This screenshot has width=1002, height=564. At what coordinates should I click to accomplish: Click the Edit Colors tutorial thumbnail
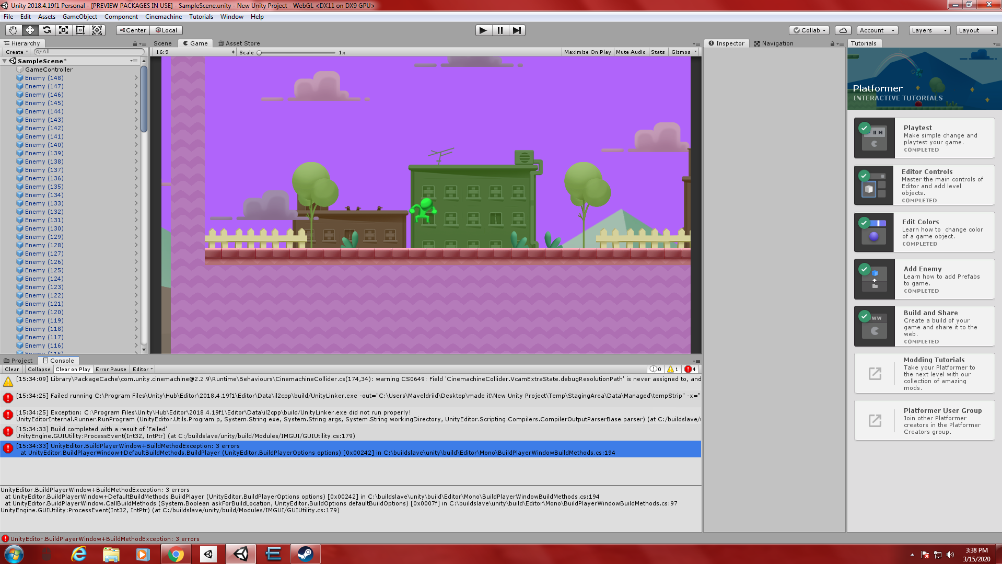[x=875, y=232]
